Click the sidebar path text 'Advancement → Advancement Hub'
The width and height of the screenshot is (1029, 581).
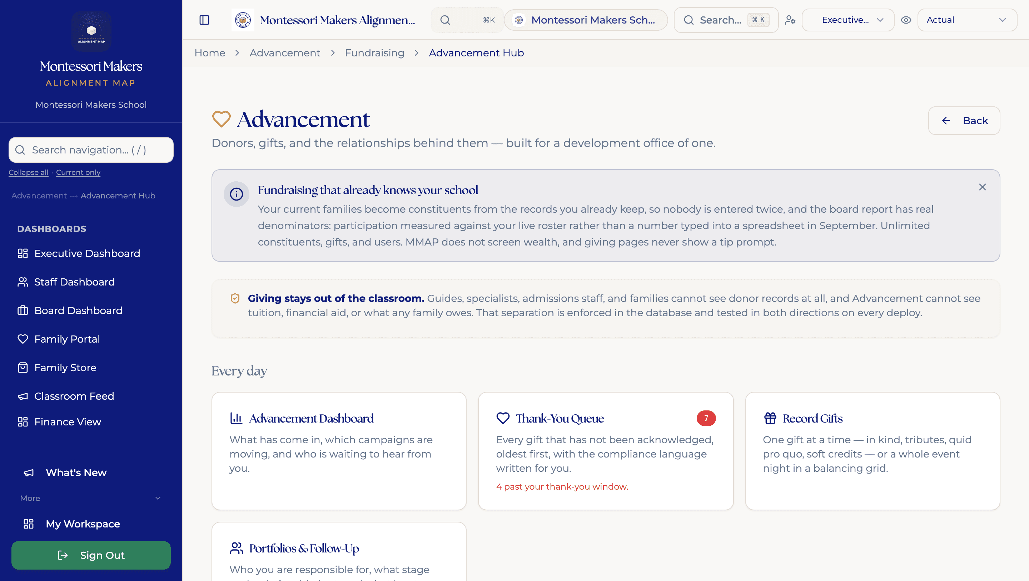click(83, 196)
